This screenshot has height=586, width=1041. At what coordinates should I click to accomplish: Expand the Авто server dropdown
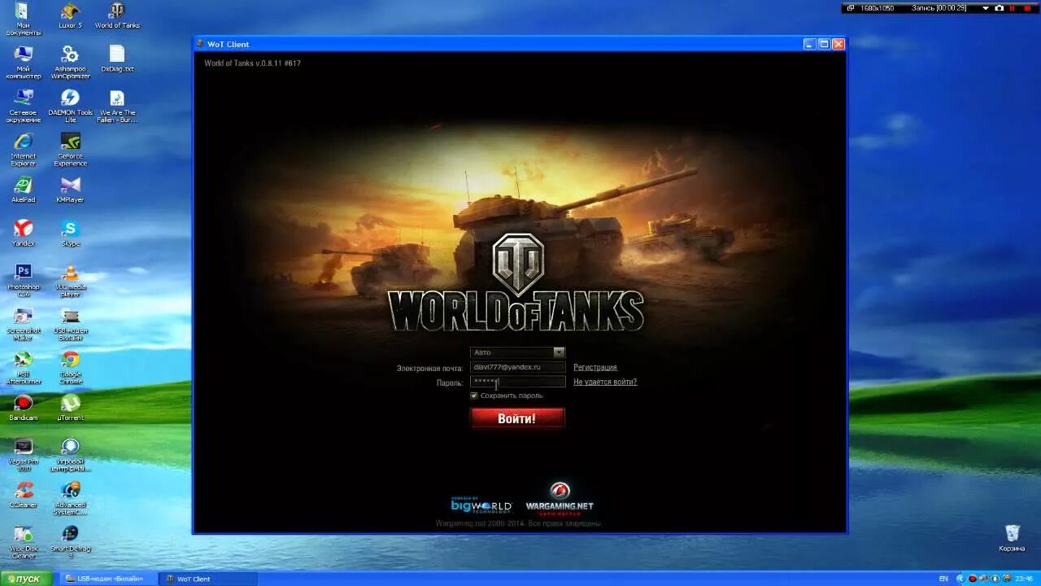[559, 352]
